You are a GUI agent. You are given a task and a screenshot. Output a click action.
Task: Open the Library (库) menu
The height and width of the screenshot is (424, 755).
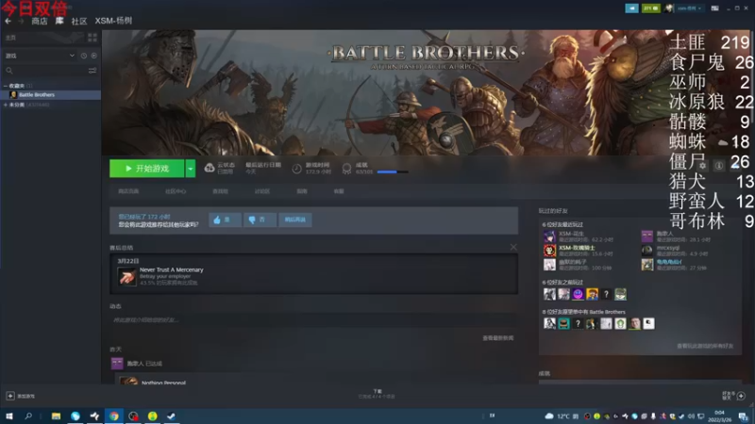[59, 21]
